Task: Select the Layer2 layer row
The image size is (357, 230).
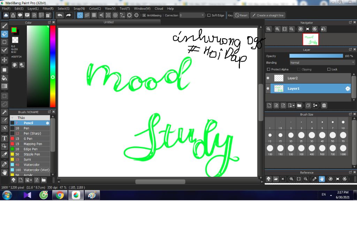Action: pyautogui.click(x=308, y=78)
